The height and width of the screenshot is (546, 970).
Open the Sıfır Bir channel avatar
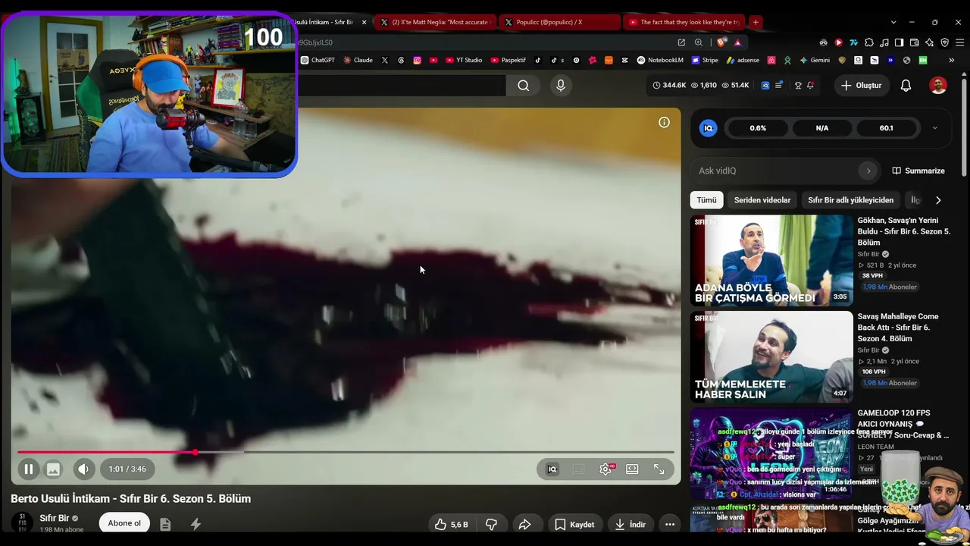coord(22,523)
